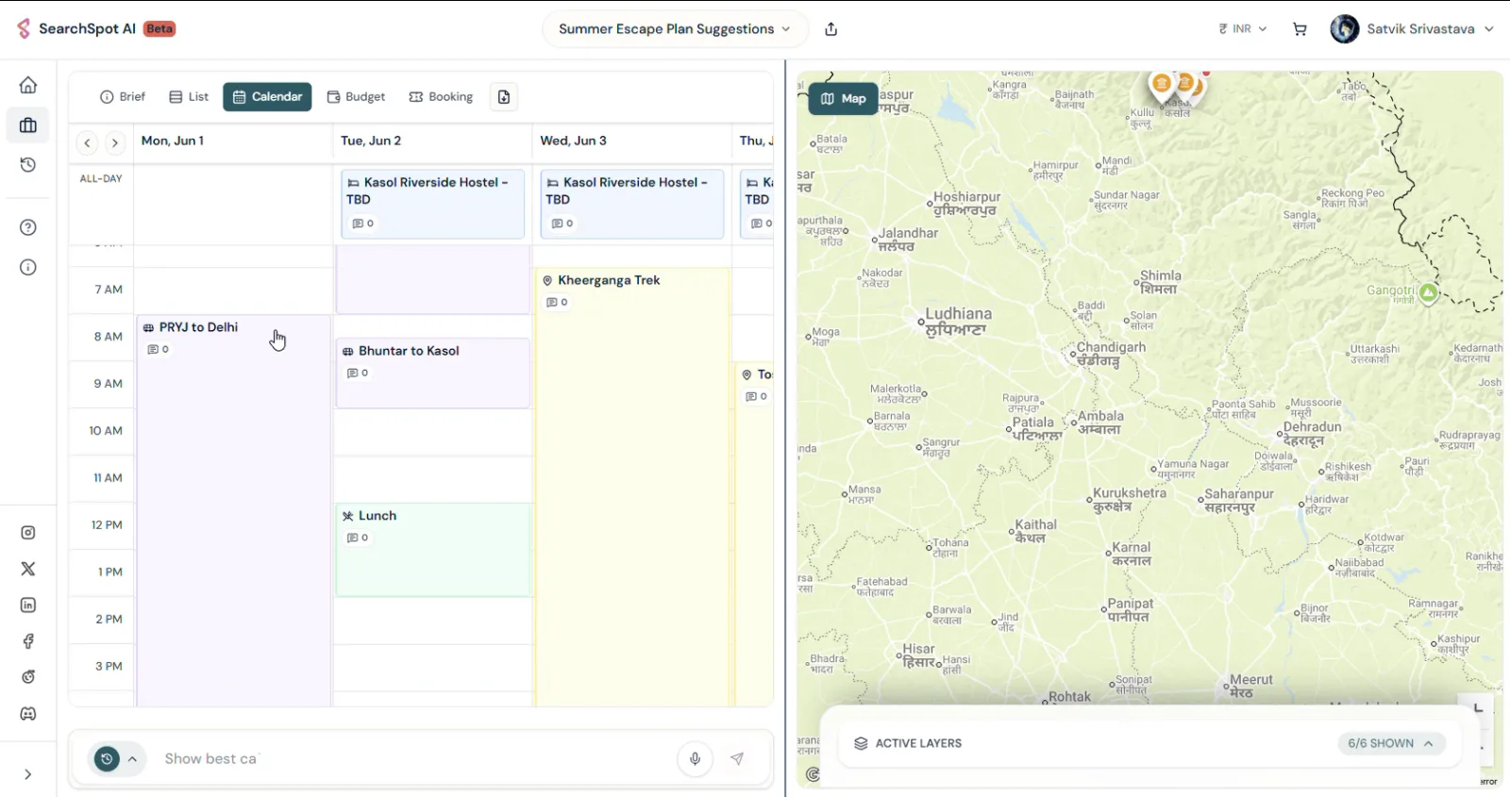Open the info icon in sidebar

(28, 268)
